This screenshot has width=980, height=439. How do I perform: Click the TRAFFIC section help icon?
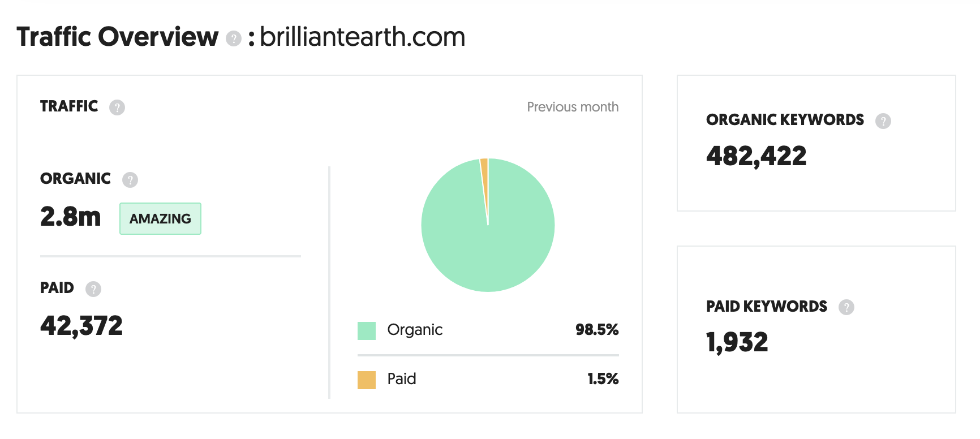(x=117, y=107)
